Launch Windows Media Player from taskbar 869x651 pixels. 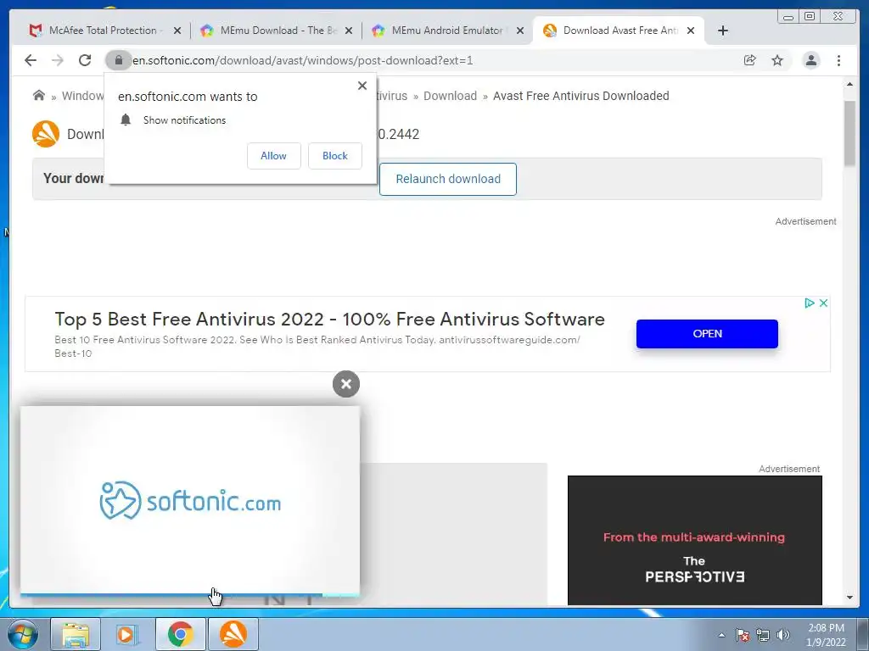(x=127, y=634)
